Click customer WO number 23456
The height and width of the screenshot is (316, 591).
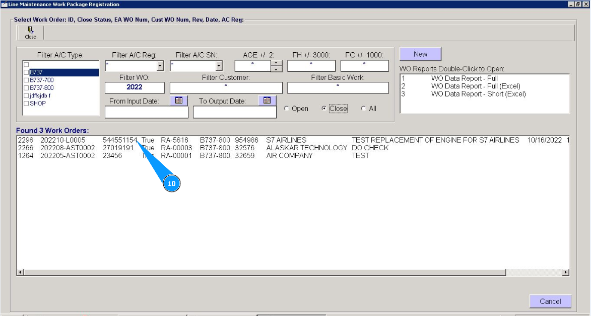112,156
